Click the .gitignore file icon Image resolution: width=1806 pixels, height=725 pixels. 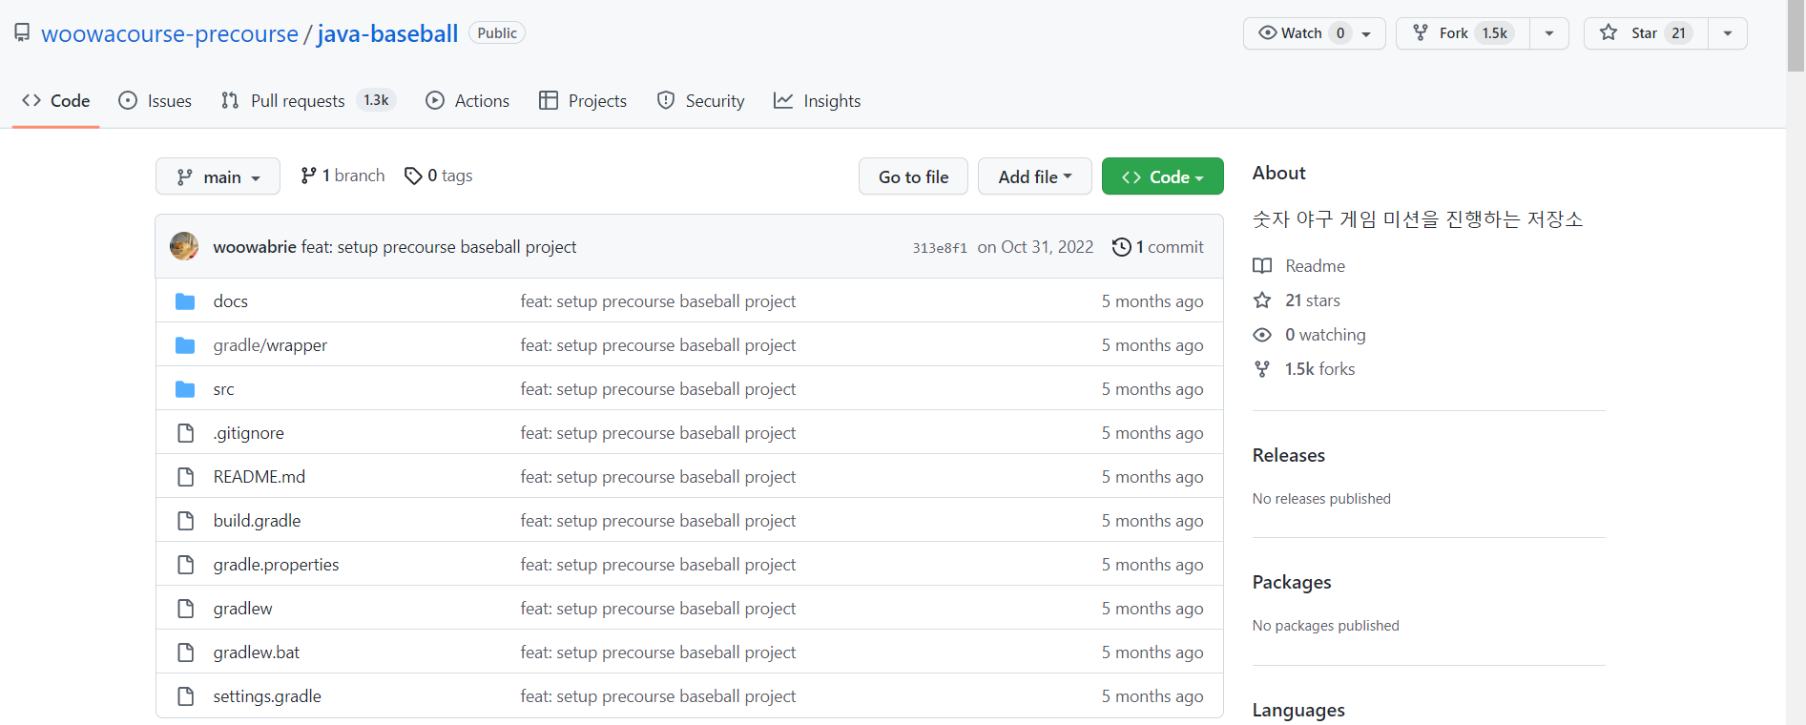(x=186, y=433)
